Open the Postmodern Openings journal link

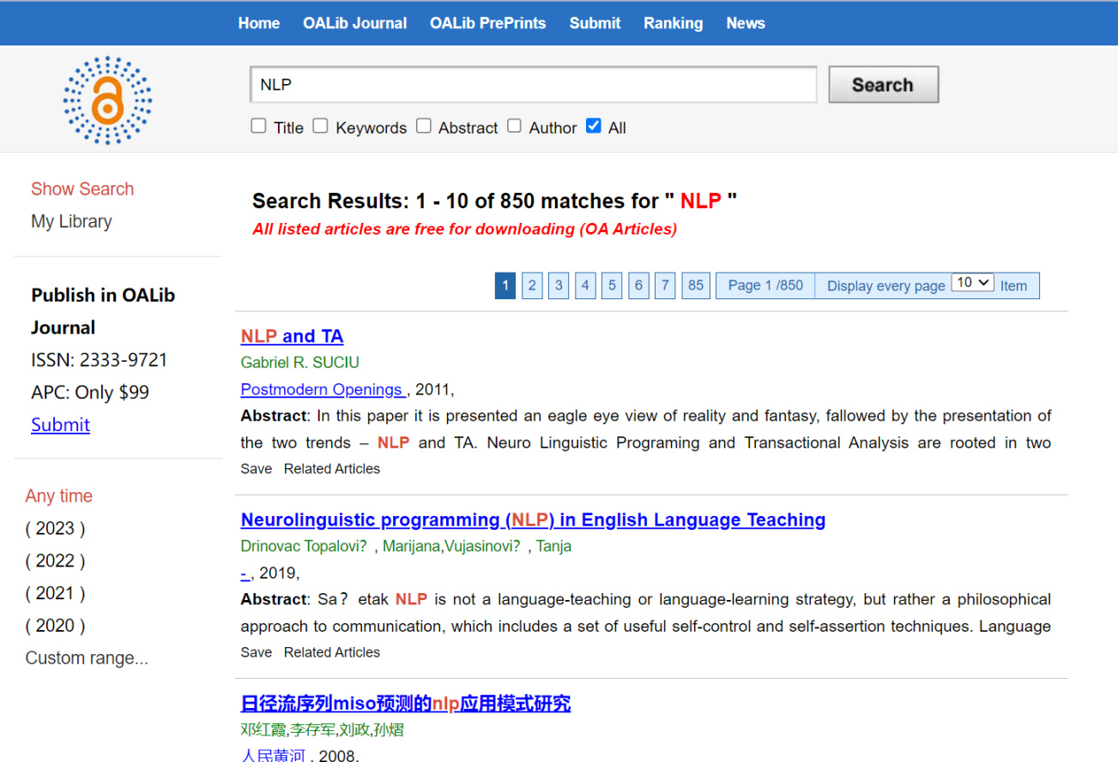323,389
